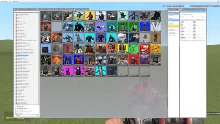Viewport: 220px width, 124px height.
Task: Select the NPC icon with orange-brown background
Action: click(46, 27)
